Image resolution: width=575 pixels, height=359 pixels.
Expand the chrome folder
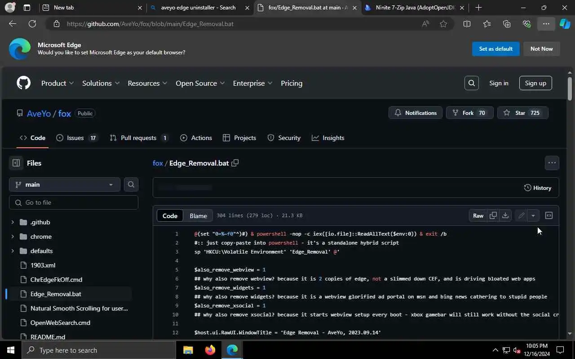12,236
